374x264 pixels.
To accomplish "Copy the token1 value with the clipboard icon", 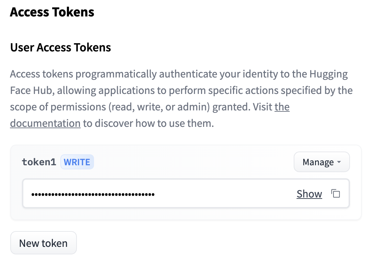I will (x=336, y=193).
